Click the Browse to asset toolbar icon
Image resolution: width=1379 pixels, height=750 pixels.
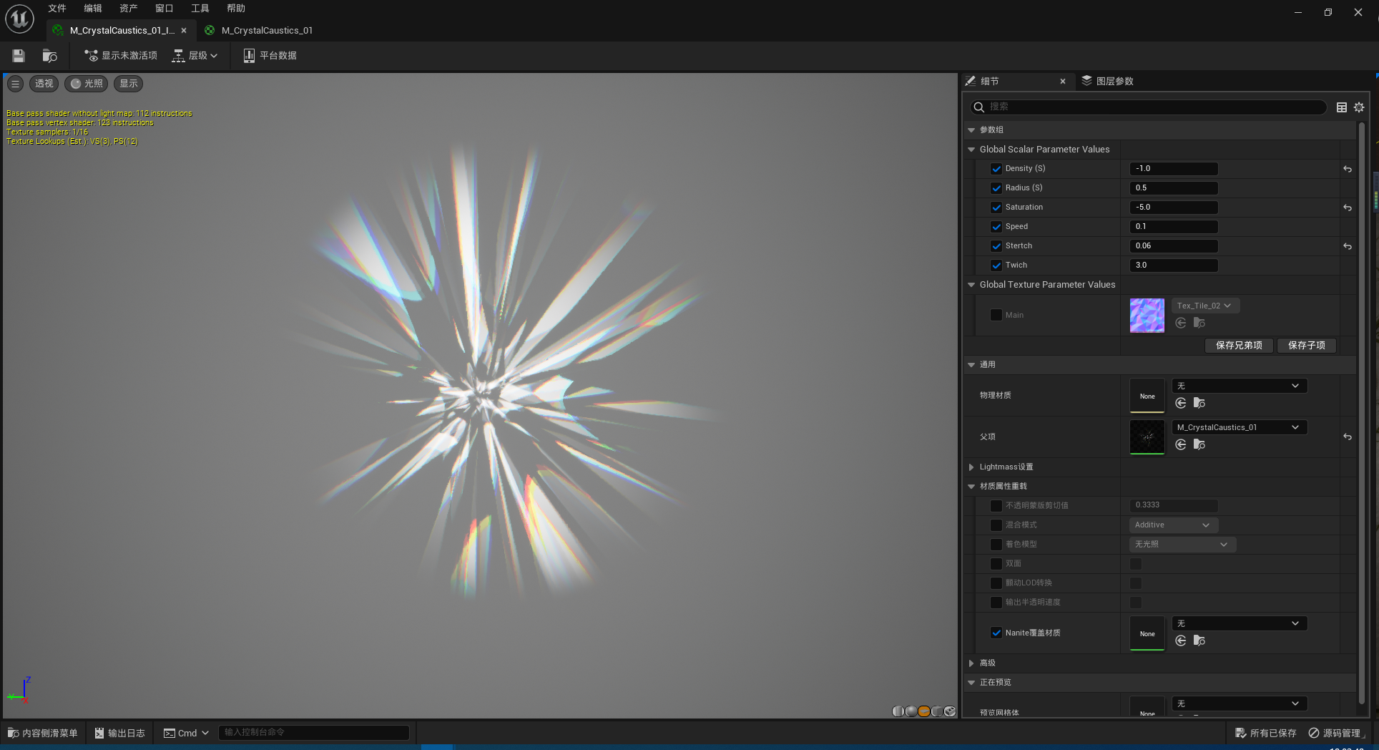pos(49,56)
